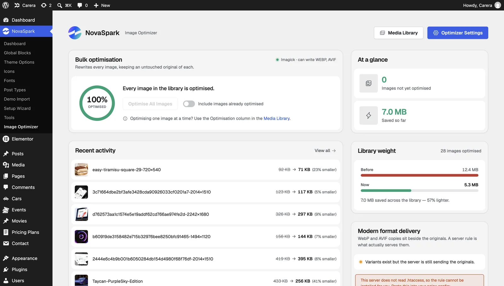Click View all recent activity
This screenshot has height=286, width=504.
325,151
